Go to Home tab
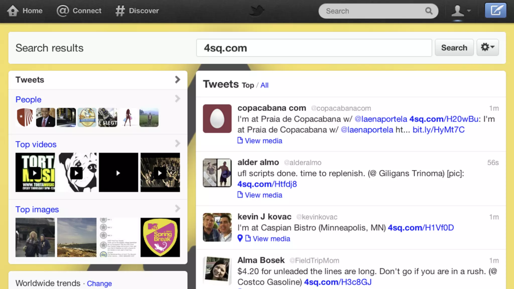Image resolution: width=514 pixels, height=289 pixels. tap(25, 11)
